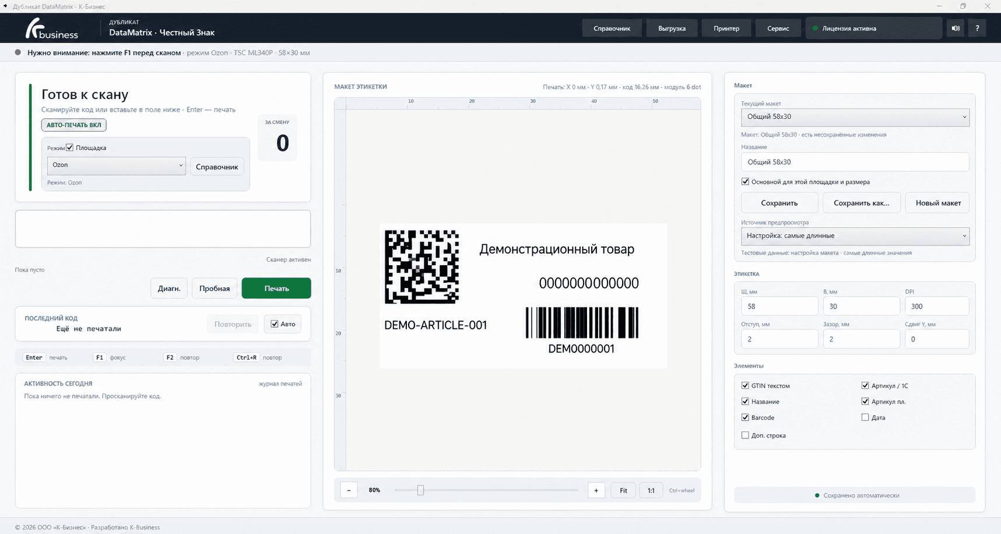The height and width of the screenshot is (534, 1001).
Task: Open the Справочник top menu
Action: (x=612, y=28)
